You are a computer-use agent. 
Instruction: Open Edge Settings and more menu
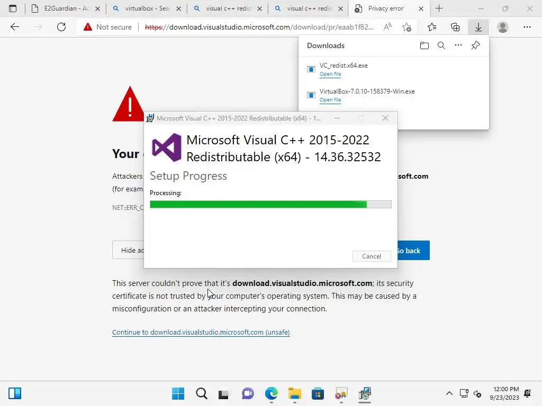[x=527, y=27]
